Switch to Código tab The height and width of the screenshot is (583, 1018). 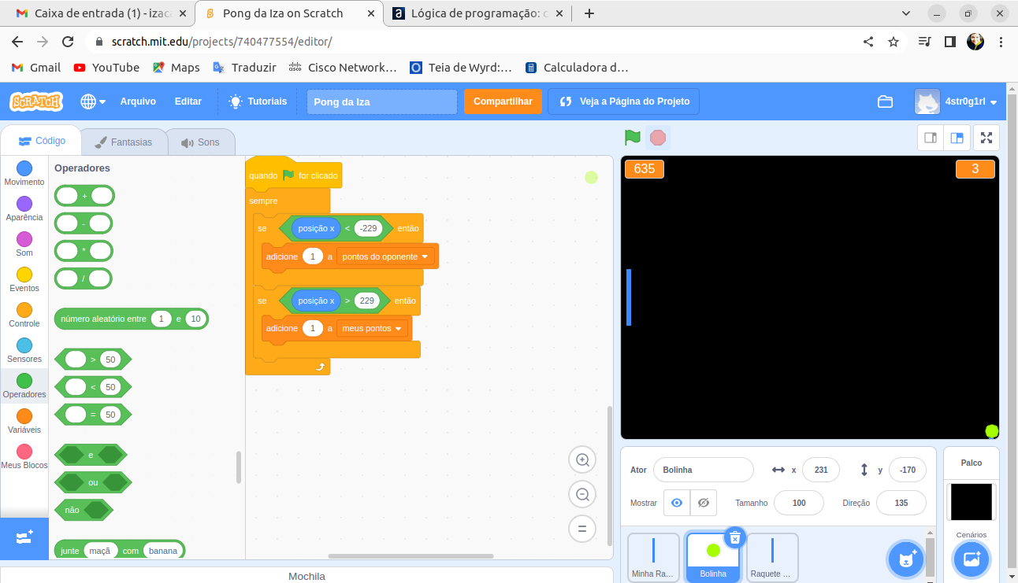point(41,142)
